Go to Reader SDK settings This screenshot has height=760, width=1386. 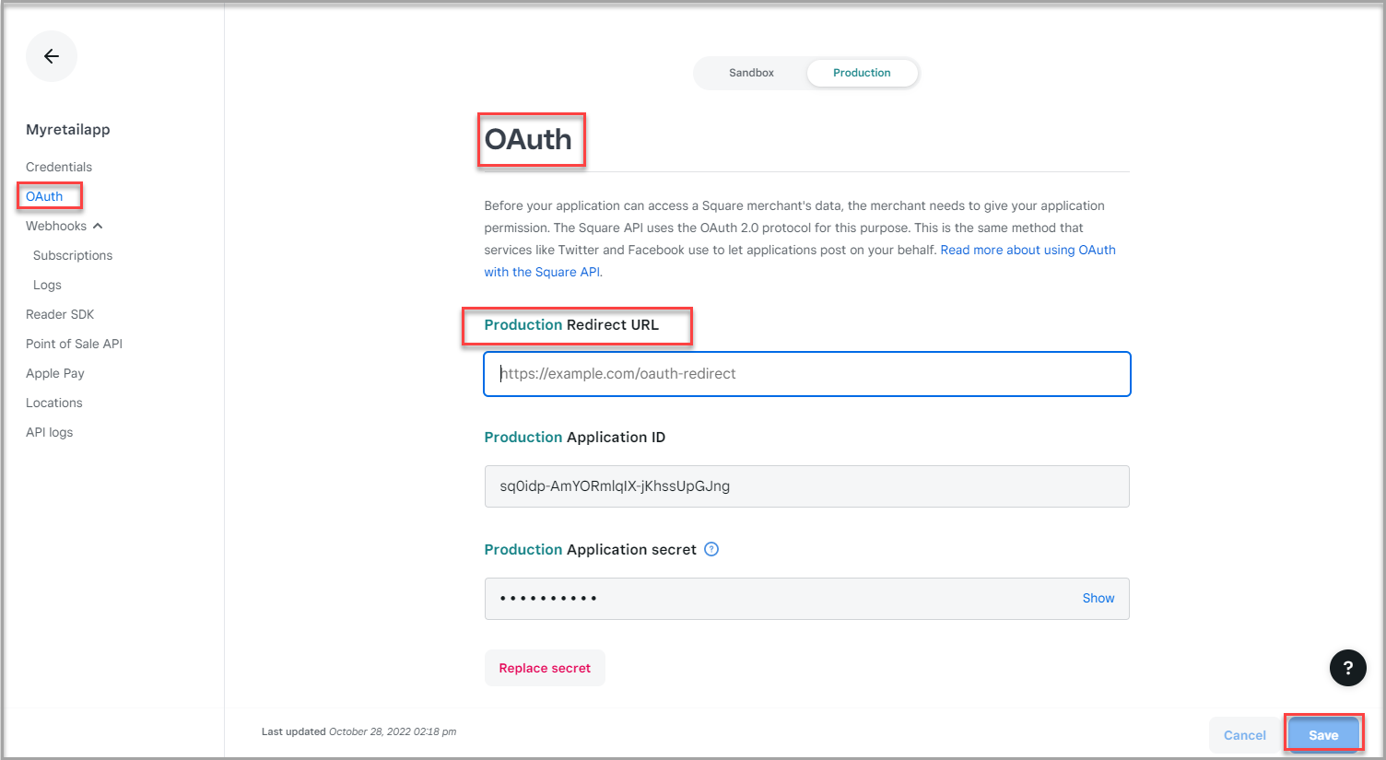pyautogui.click(x=60, y=314)
